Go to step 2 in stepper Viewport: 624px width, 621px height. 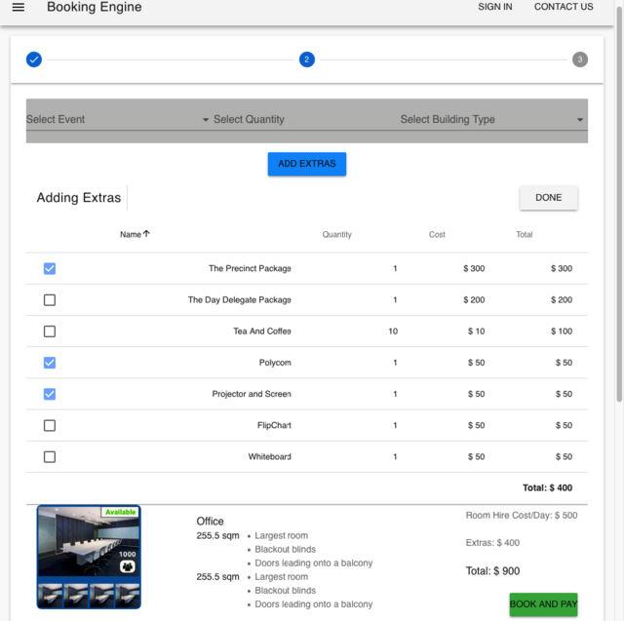coord(307,59)
